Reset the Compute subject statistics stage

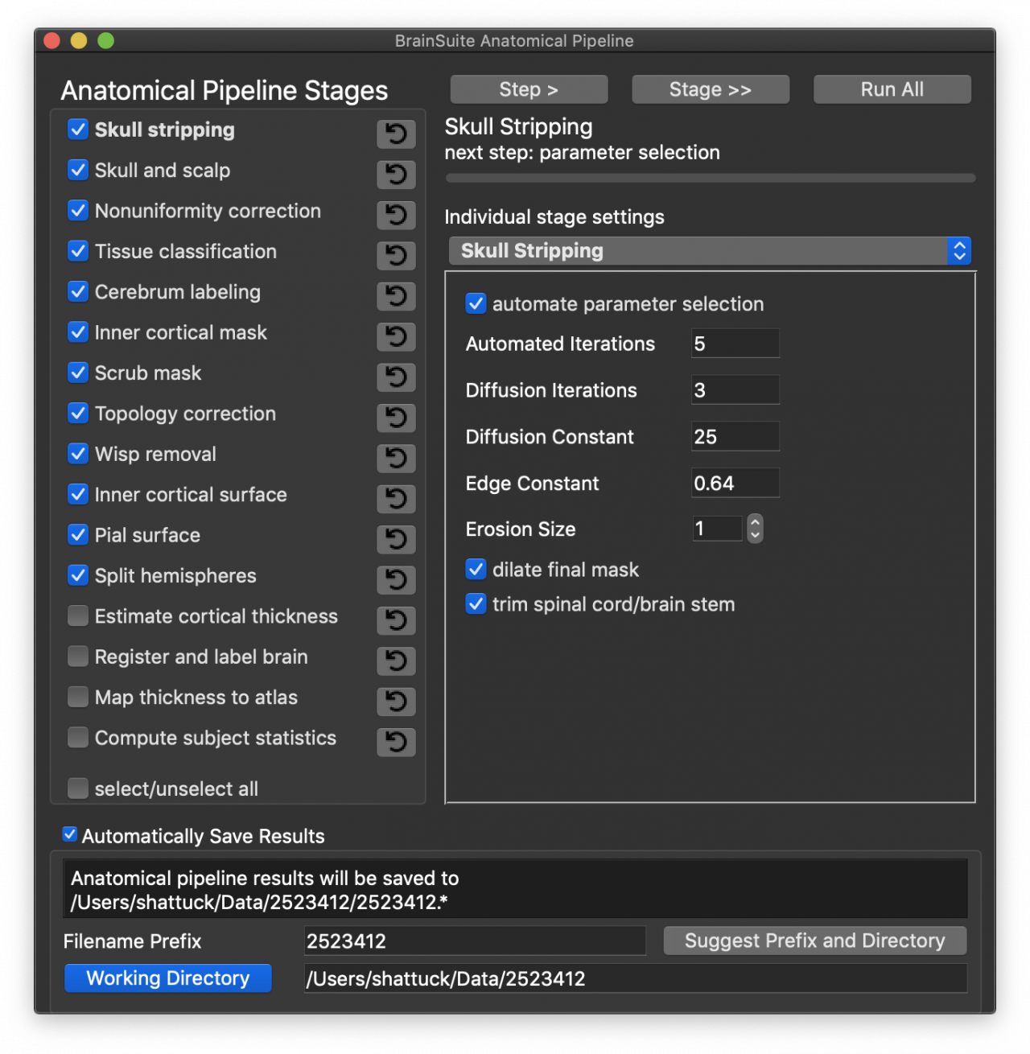tap(395, 742)
